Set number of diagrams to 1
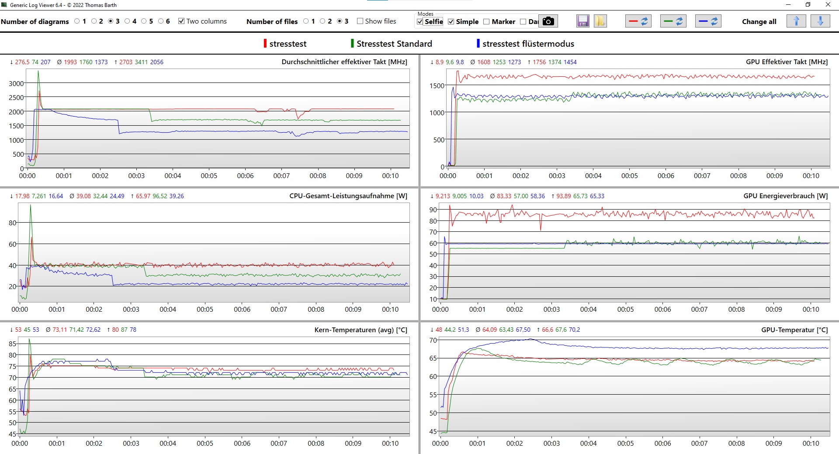Screen dimensions: 839x454 [77, 21]
